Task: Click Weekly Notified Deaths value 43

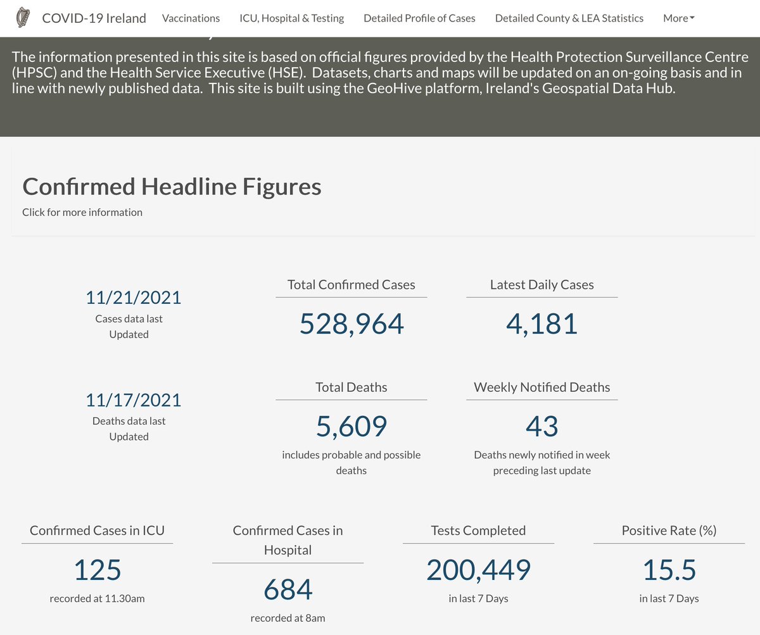Action: (542, 426)
